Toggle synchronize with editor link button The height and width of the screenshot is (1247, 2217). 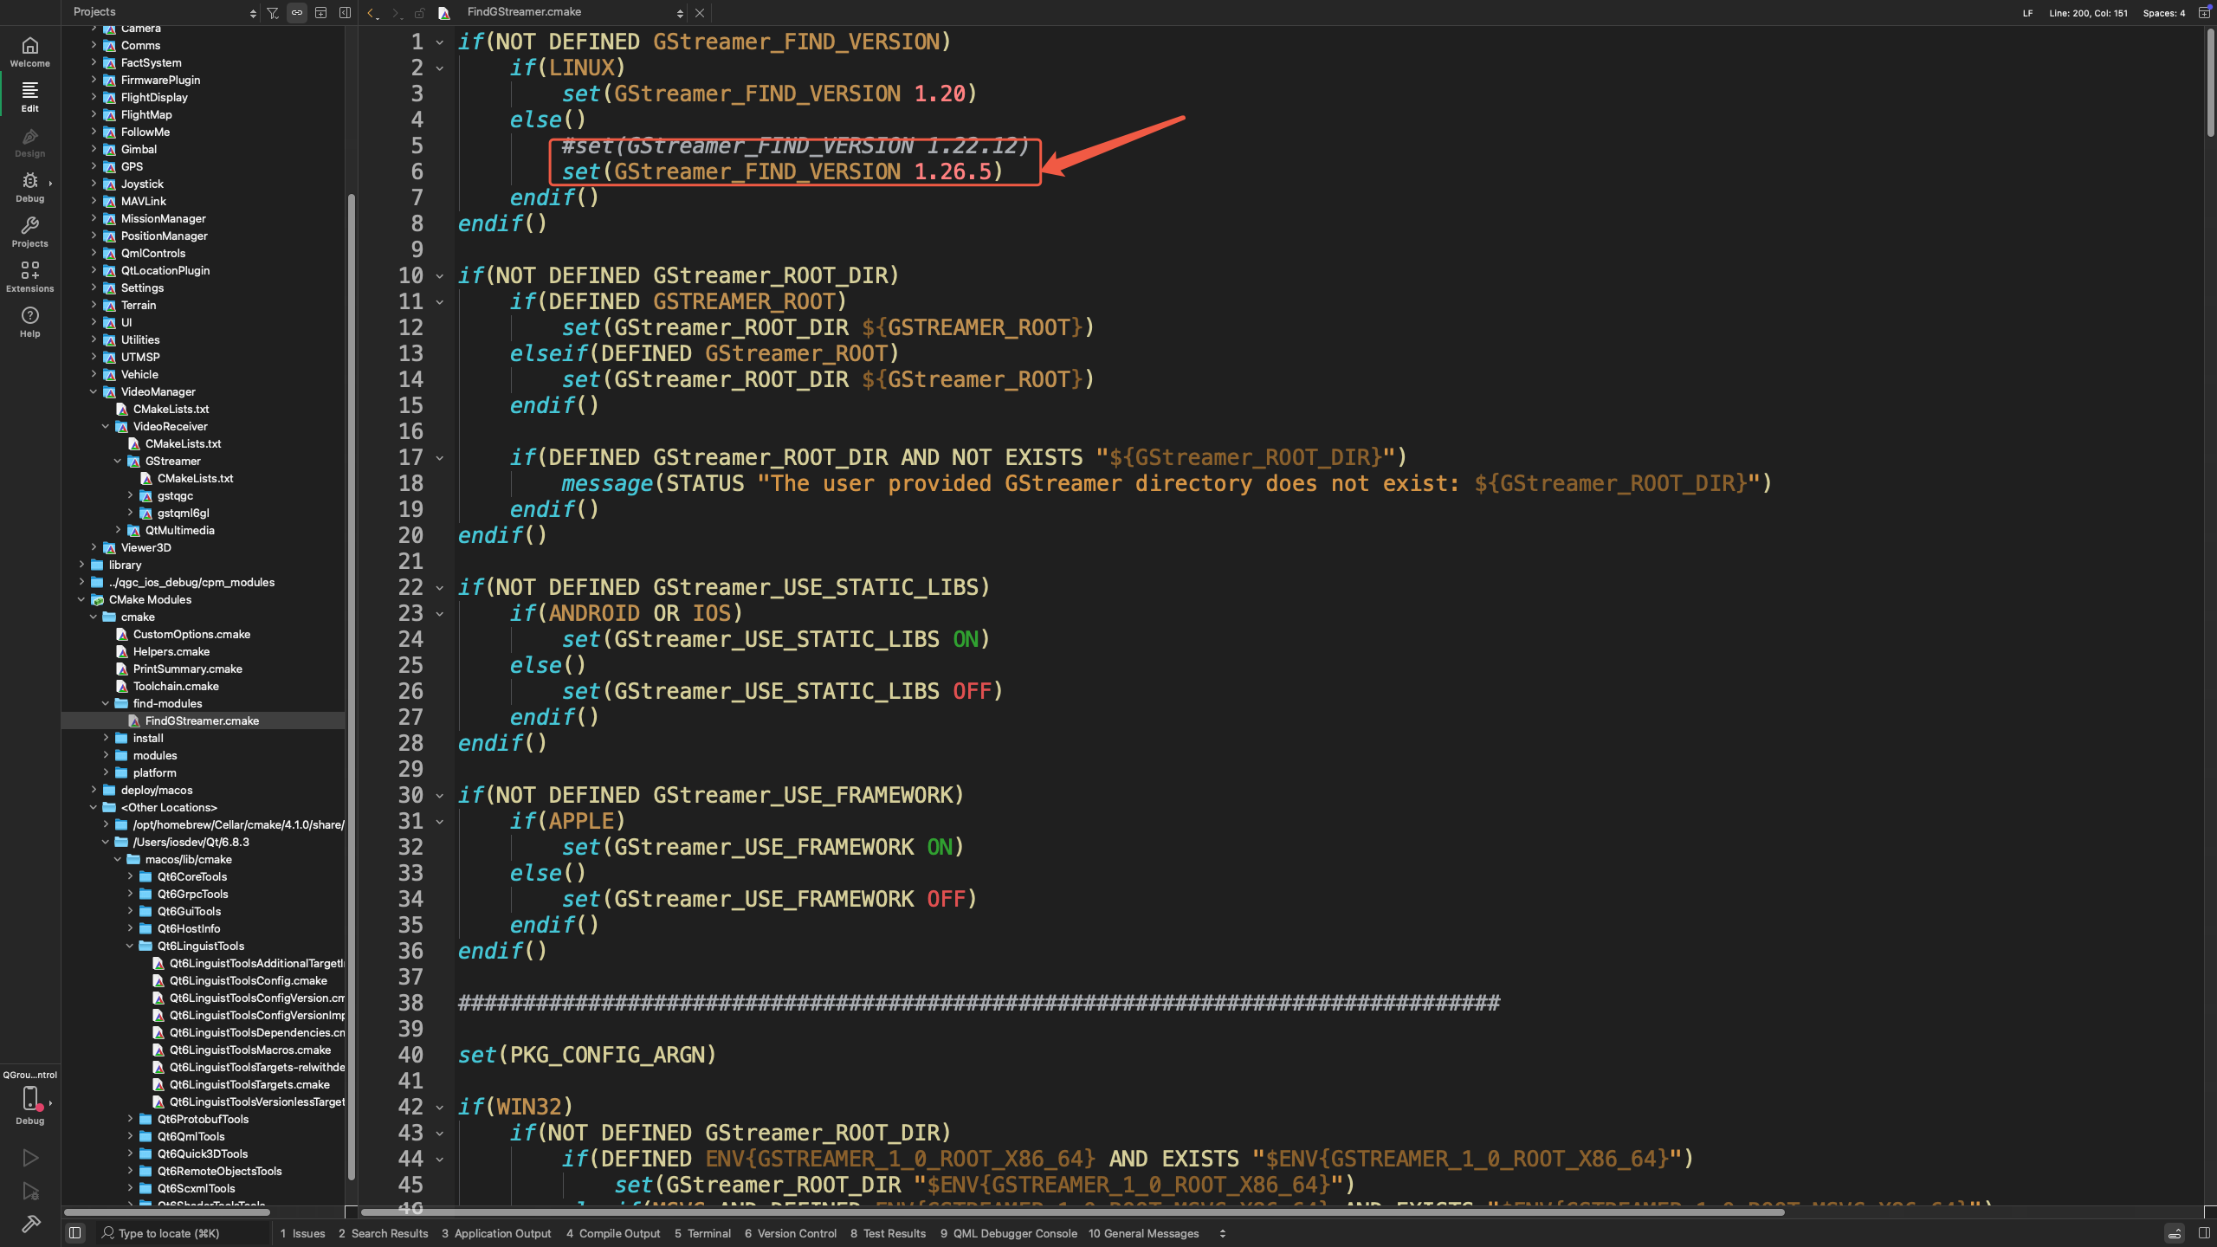point(297,13)
